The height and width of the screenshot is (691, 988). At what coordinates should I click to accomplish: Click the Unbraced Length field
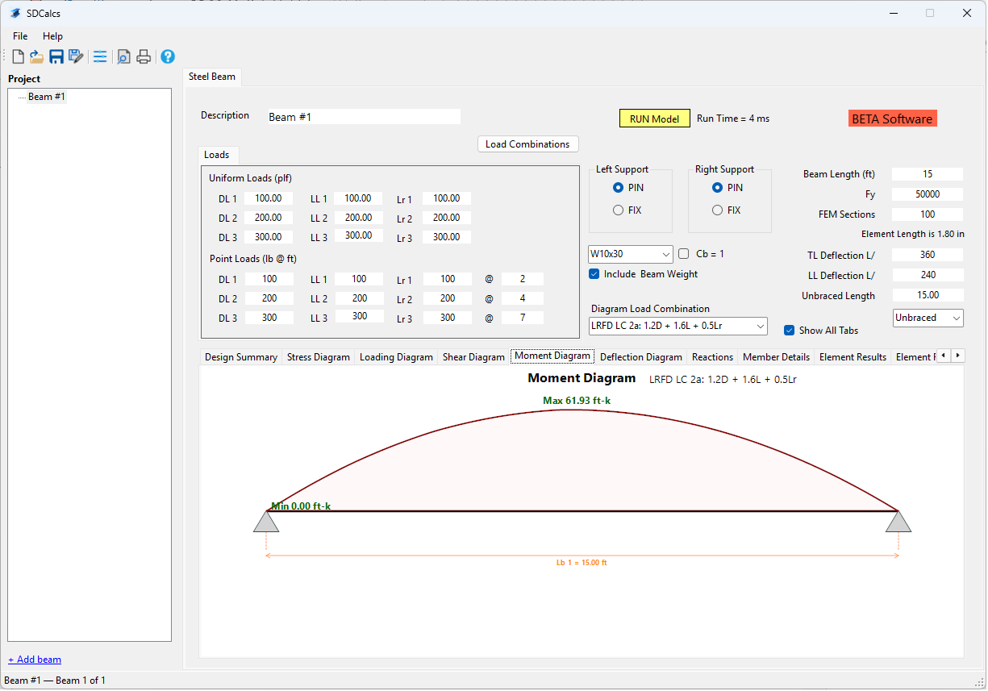click(x=928, y=295)
